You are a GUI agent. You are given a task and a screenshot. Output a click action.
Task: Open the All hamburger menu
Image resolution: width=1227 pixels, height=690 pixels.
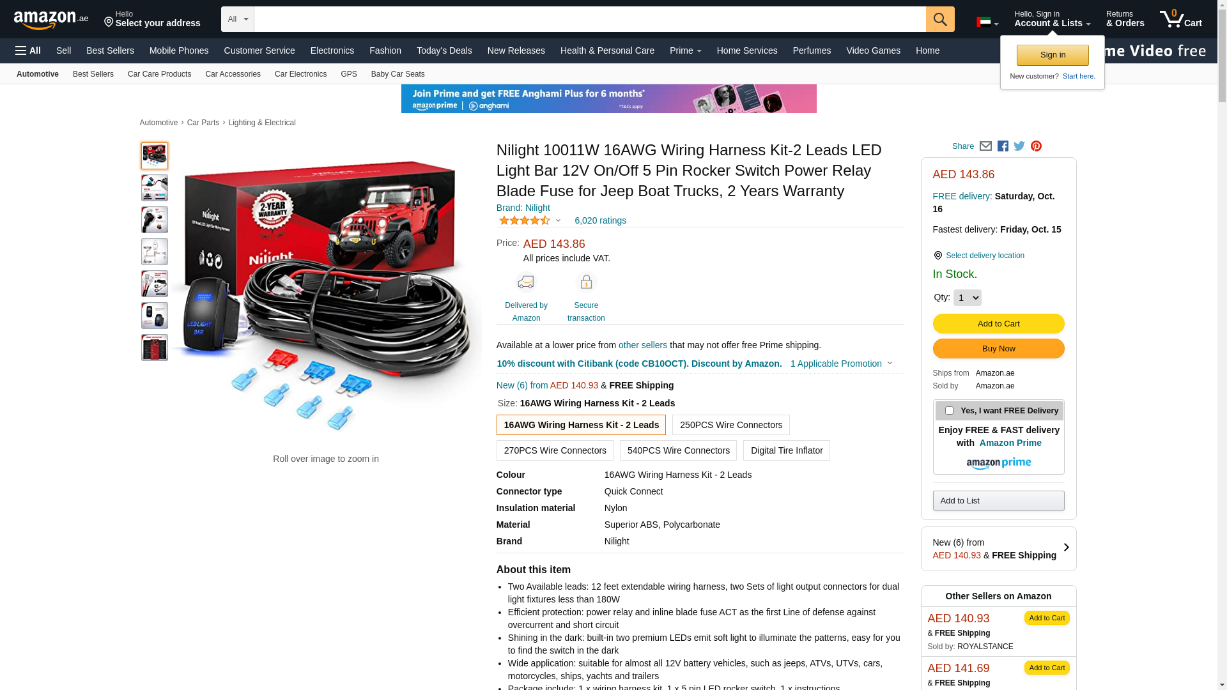pyautogui.click(x=28, y=50)
